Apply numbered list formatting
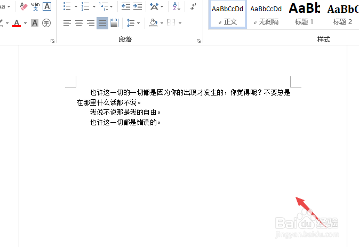359x247 pixels. tap(85, 6)
